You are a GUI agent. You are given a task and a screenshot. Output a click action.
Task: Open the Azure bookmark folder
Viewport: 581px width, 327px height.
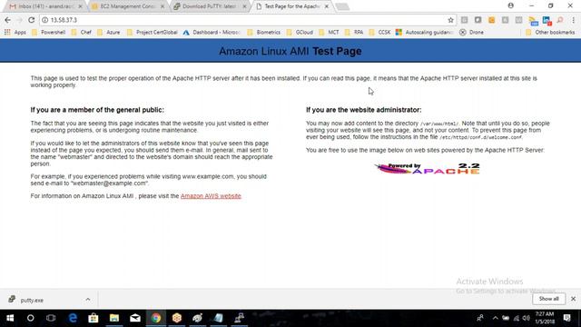point(109,33)
